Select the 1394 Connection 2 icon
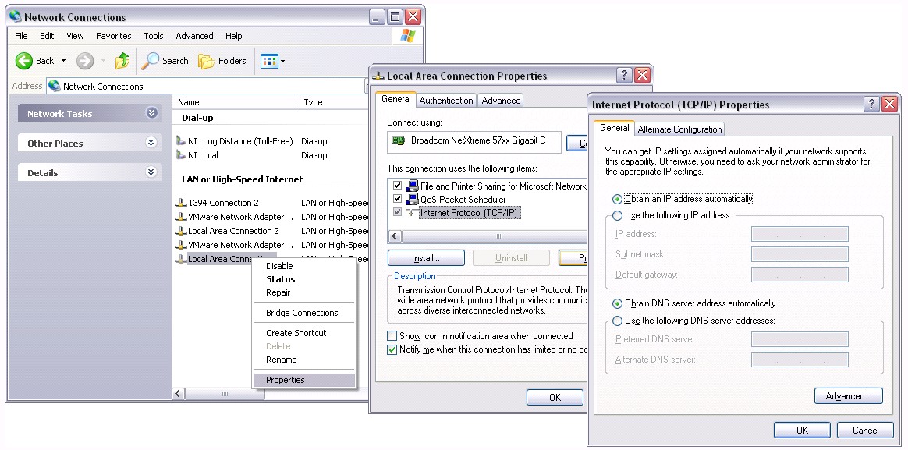This screenshot has height=450, width=908. tap(181, 203)
